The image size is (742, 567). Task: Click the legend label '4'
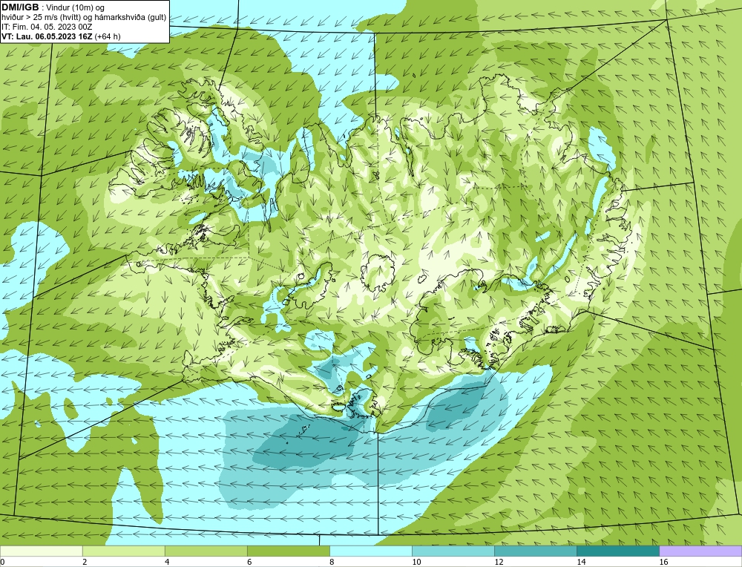coord(167,562)
